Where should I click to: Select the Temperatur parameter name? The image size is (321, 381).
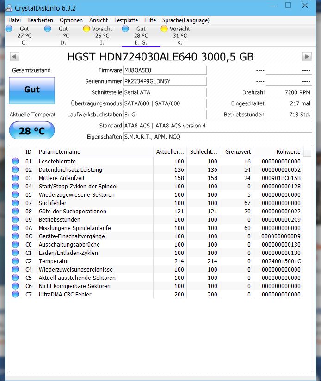(54, 261)
